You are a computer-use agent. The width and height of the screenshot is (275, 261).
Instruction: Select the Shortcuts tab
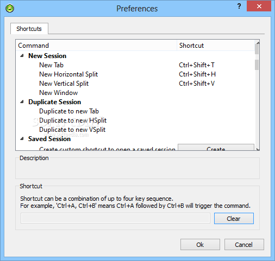(29, 29)
